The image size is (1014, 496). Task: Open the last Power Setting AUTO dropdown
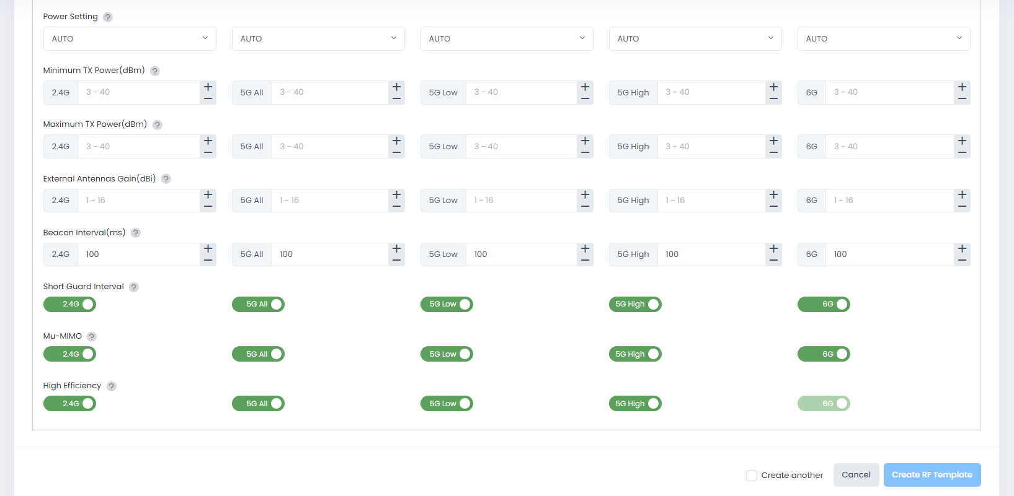[884, 38]
